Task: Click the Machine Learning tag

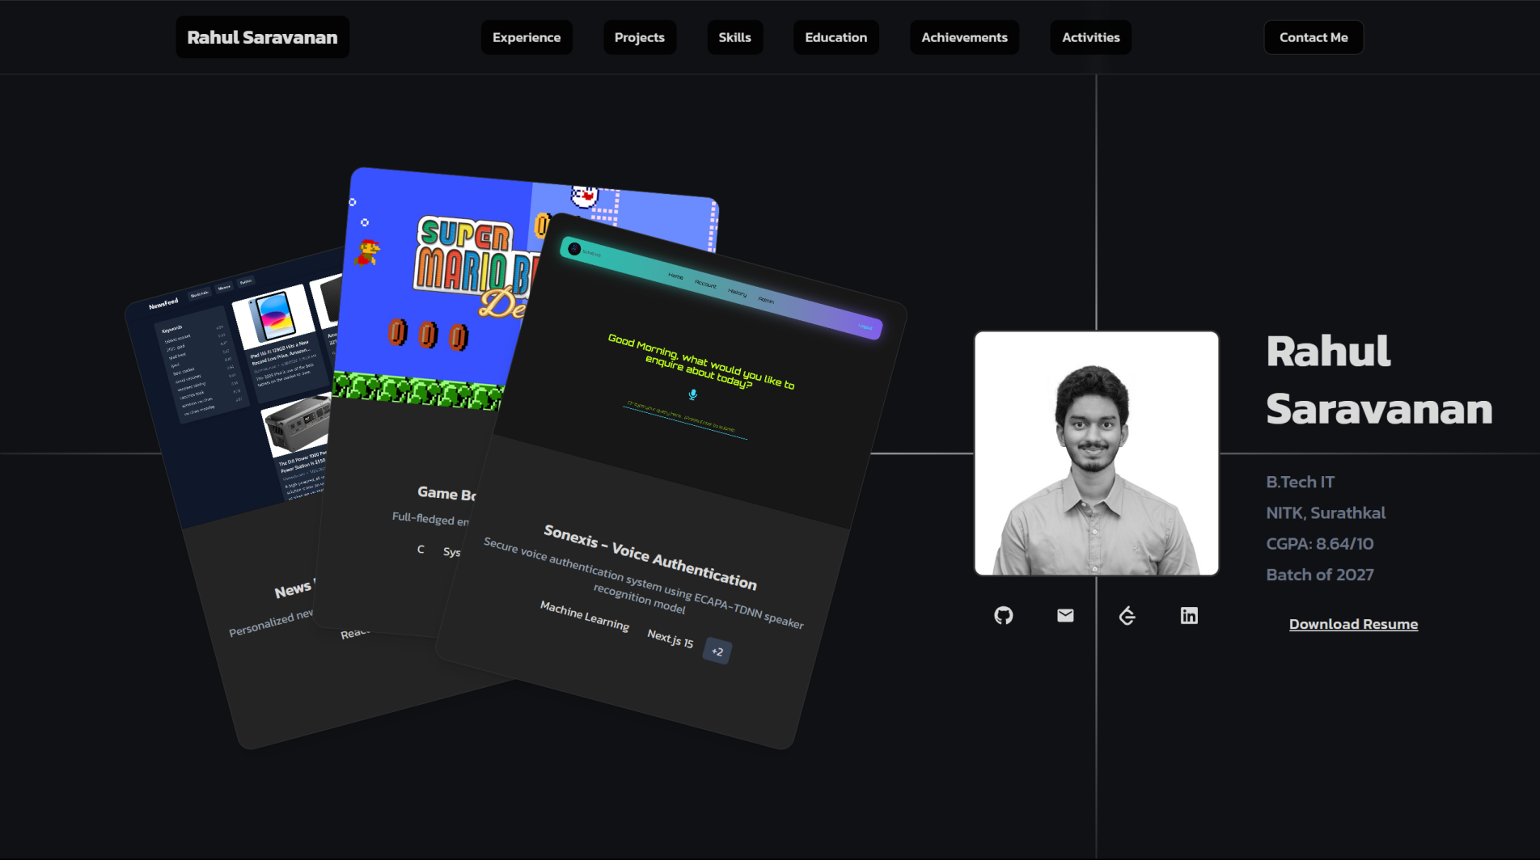Action: click(x=584, y=616)
